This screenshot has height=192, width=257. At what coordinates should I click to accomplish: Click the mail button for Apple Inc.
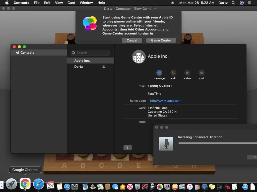[202, 73]
